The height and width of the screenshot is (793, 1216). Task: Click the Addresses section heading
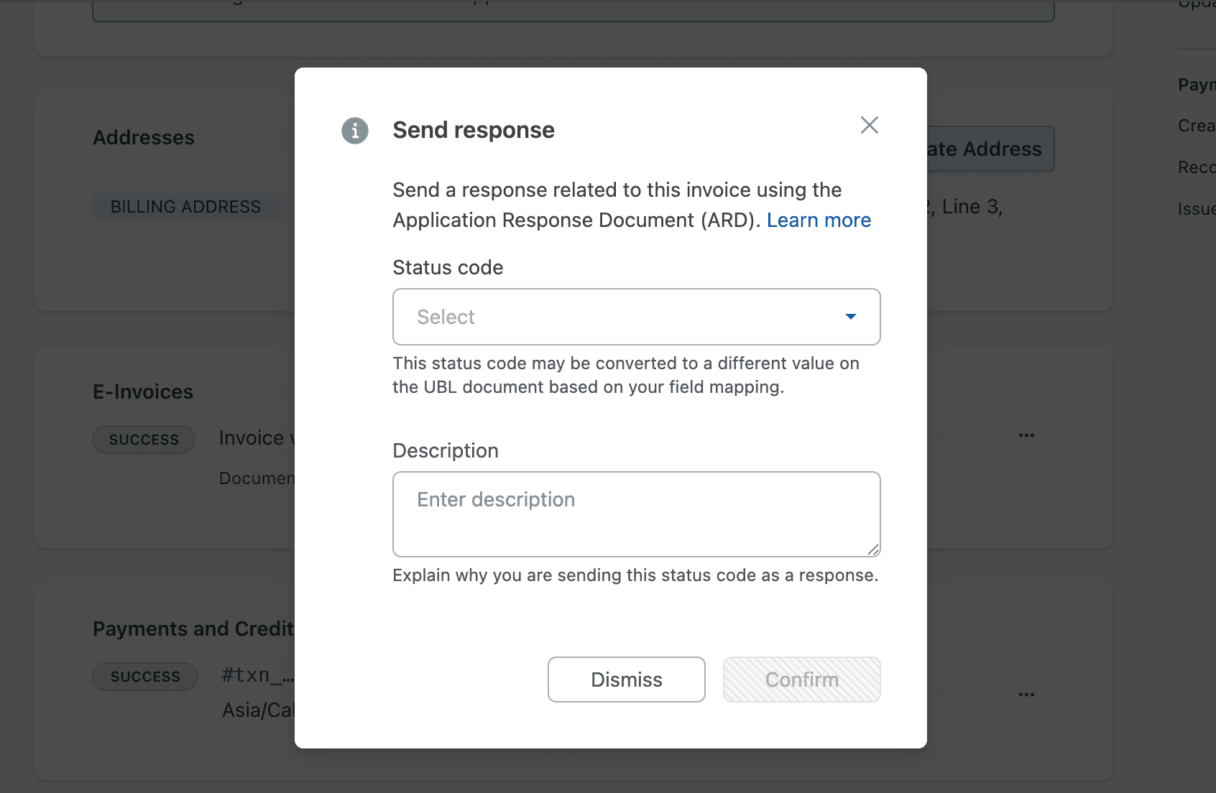click(x=144, y=138)
